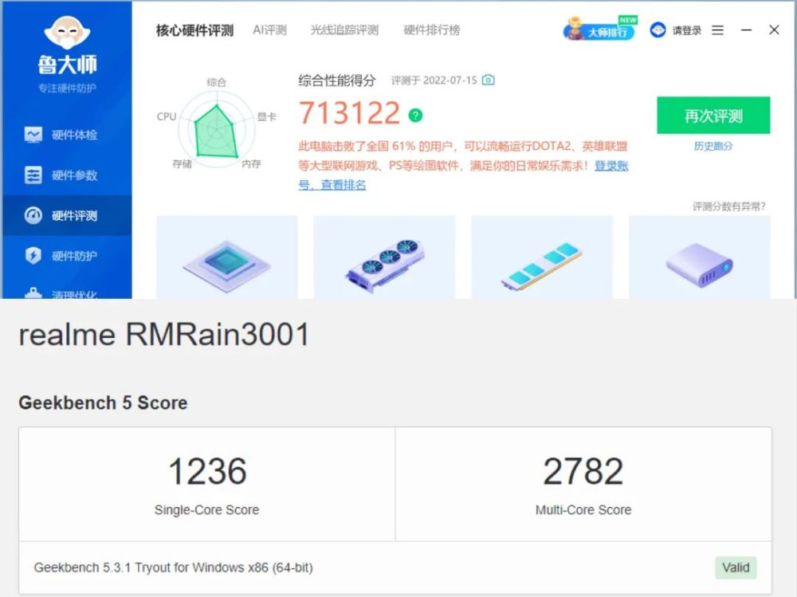
Task: Switch to 硬件排行榜 tab
Action: point(431,30)
